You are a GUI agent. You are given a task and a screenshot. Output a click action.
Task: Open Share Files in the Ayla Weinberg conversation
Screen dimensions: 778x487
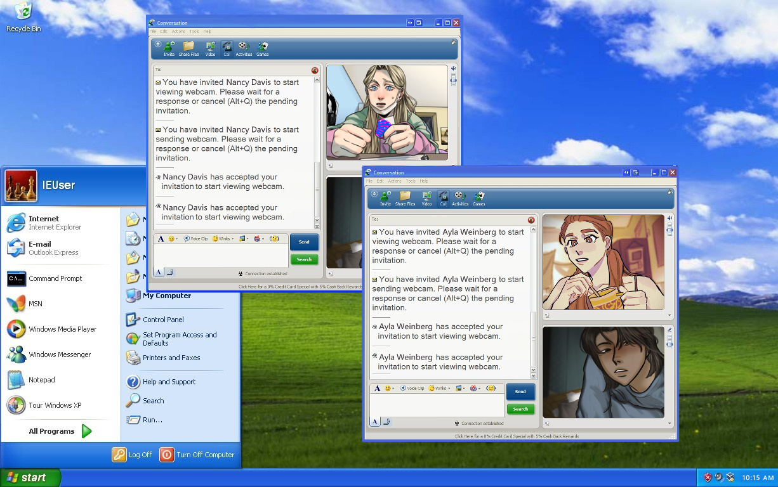pos(405,198)
